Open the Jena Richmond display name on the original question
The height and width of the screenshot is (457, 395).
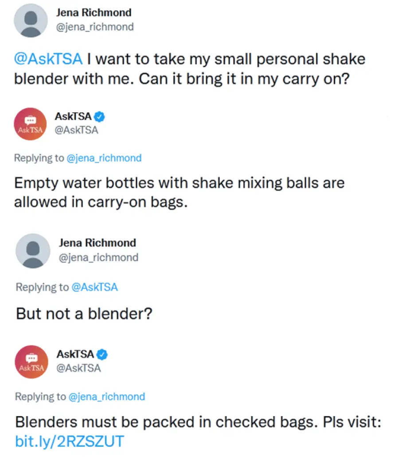point(94,13)
